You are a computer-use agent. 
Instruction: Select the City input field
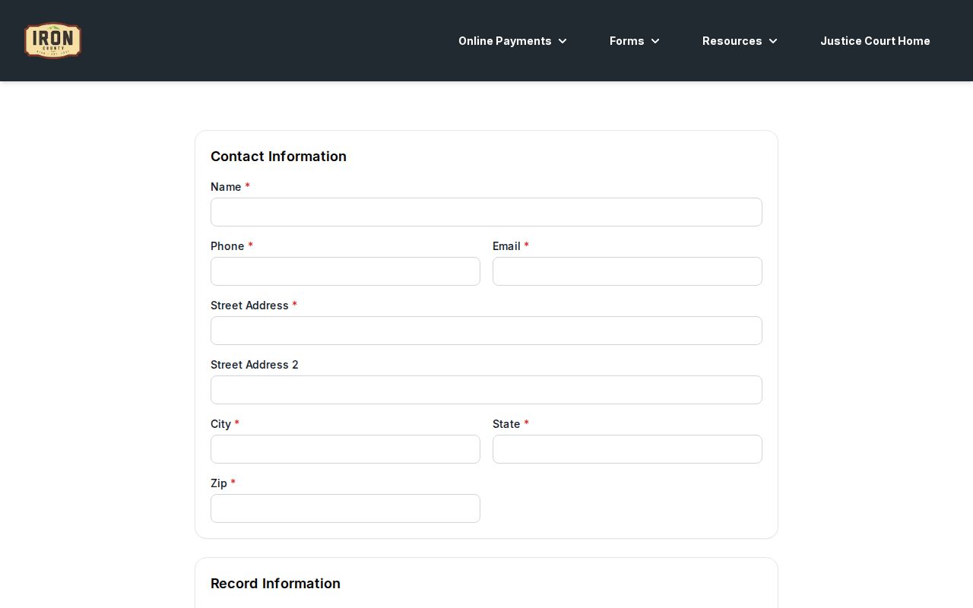pyautogui.click(x=345, y=449)
